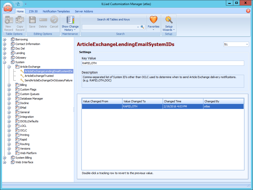Screen dimensions: 253x190
Task: Select the SendArticleExchangeOnOdysseyFailure key
Action: tap(48, 80)
